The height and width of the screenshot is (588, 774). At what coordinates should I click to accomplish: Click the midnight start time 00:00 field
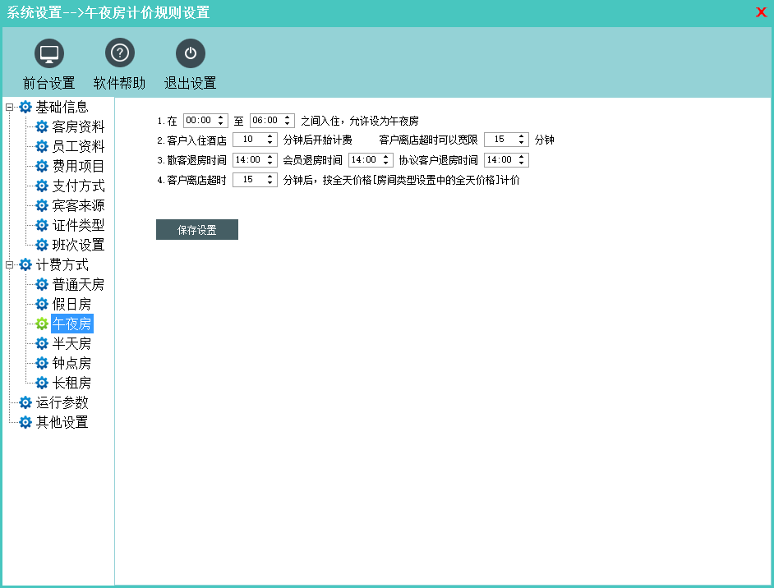[x=199, y=121]
